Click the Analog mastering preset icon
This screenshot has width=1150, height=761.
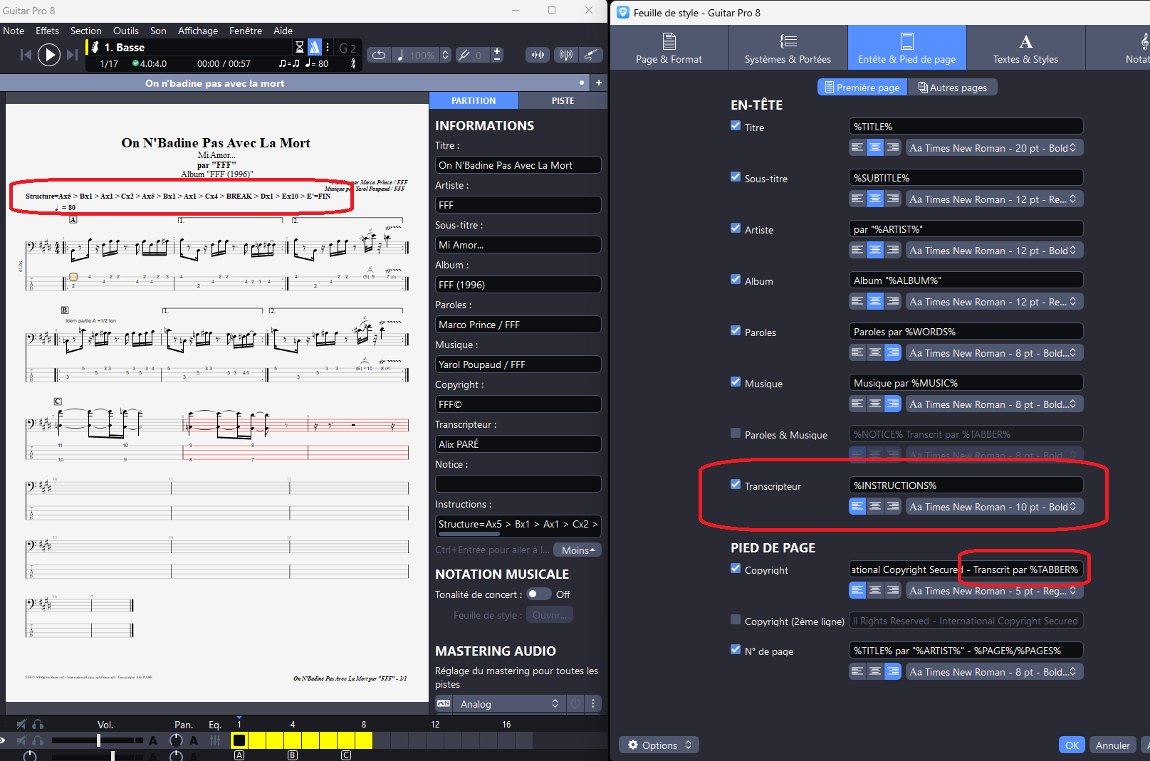pos(444,703)
